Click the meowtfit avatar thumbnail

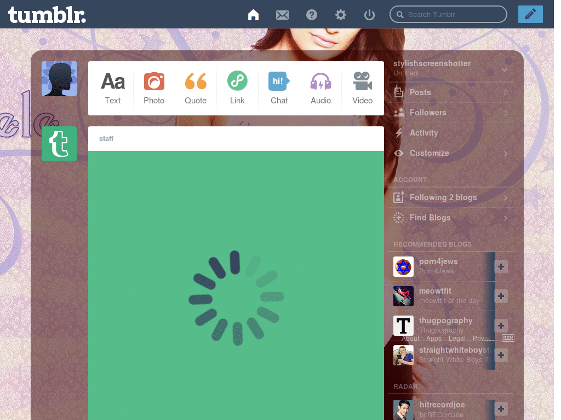[403, 296]
